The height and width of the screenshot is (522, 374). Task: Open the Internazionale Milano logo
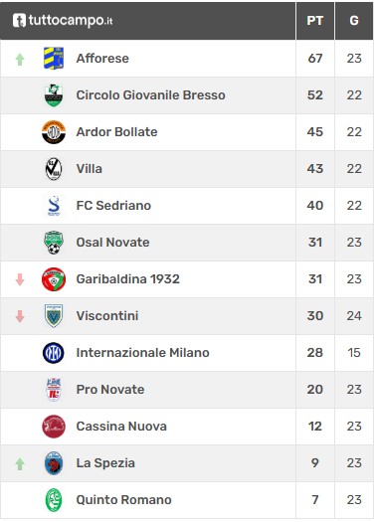(x=54, y=353)
